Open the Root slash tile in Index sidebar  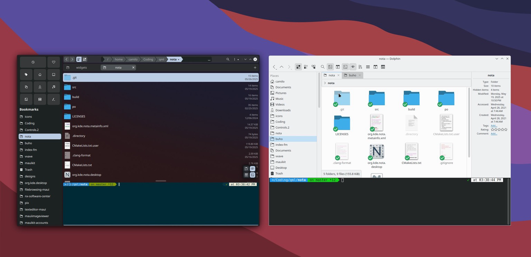click(x=54, y=99)
